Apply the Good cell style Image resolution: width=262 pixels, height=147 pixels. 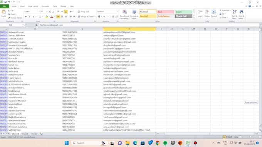(183, 12)
